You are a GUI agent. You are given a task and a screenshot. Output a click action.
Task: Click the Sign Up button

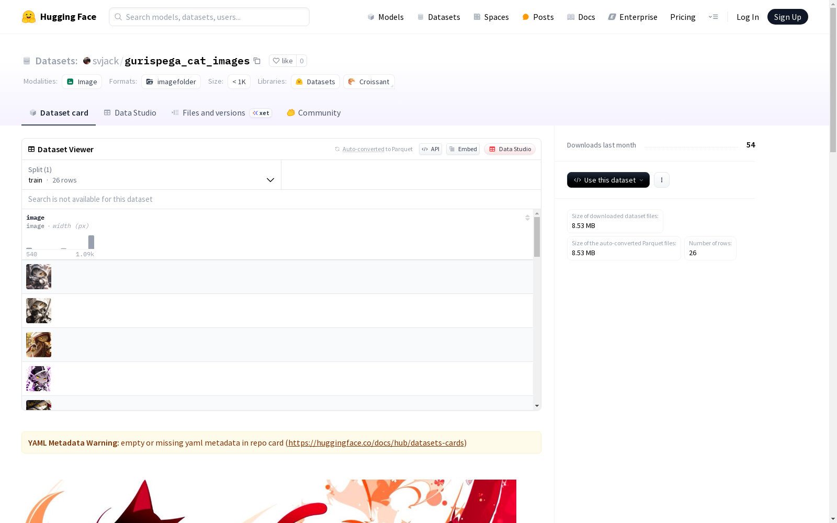pos(787,17)
